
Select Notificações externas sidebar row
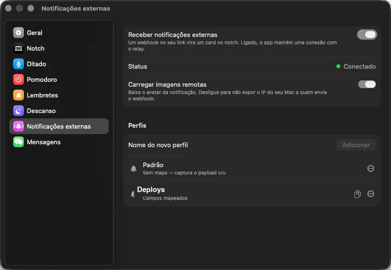pos(59,126)
